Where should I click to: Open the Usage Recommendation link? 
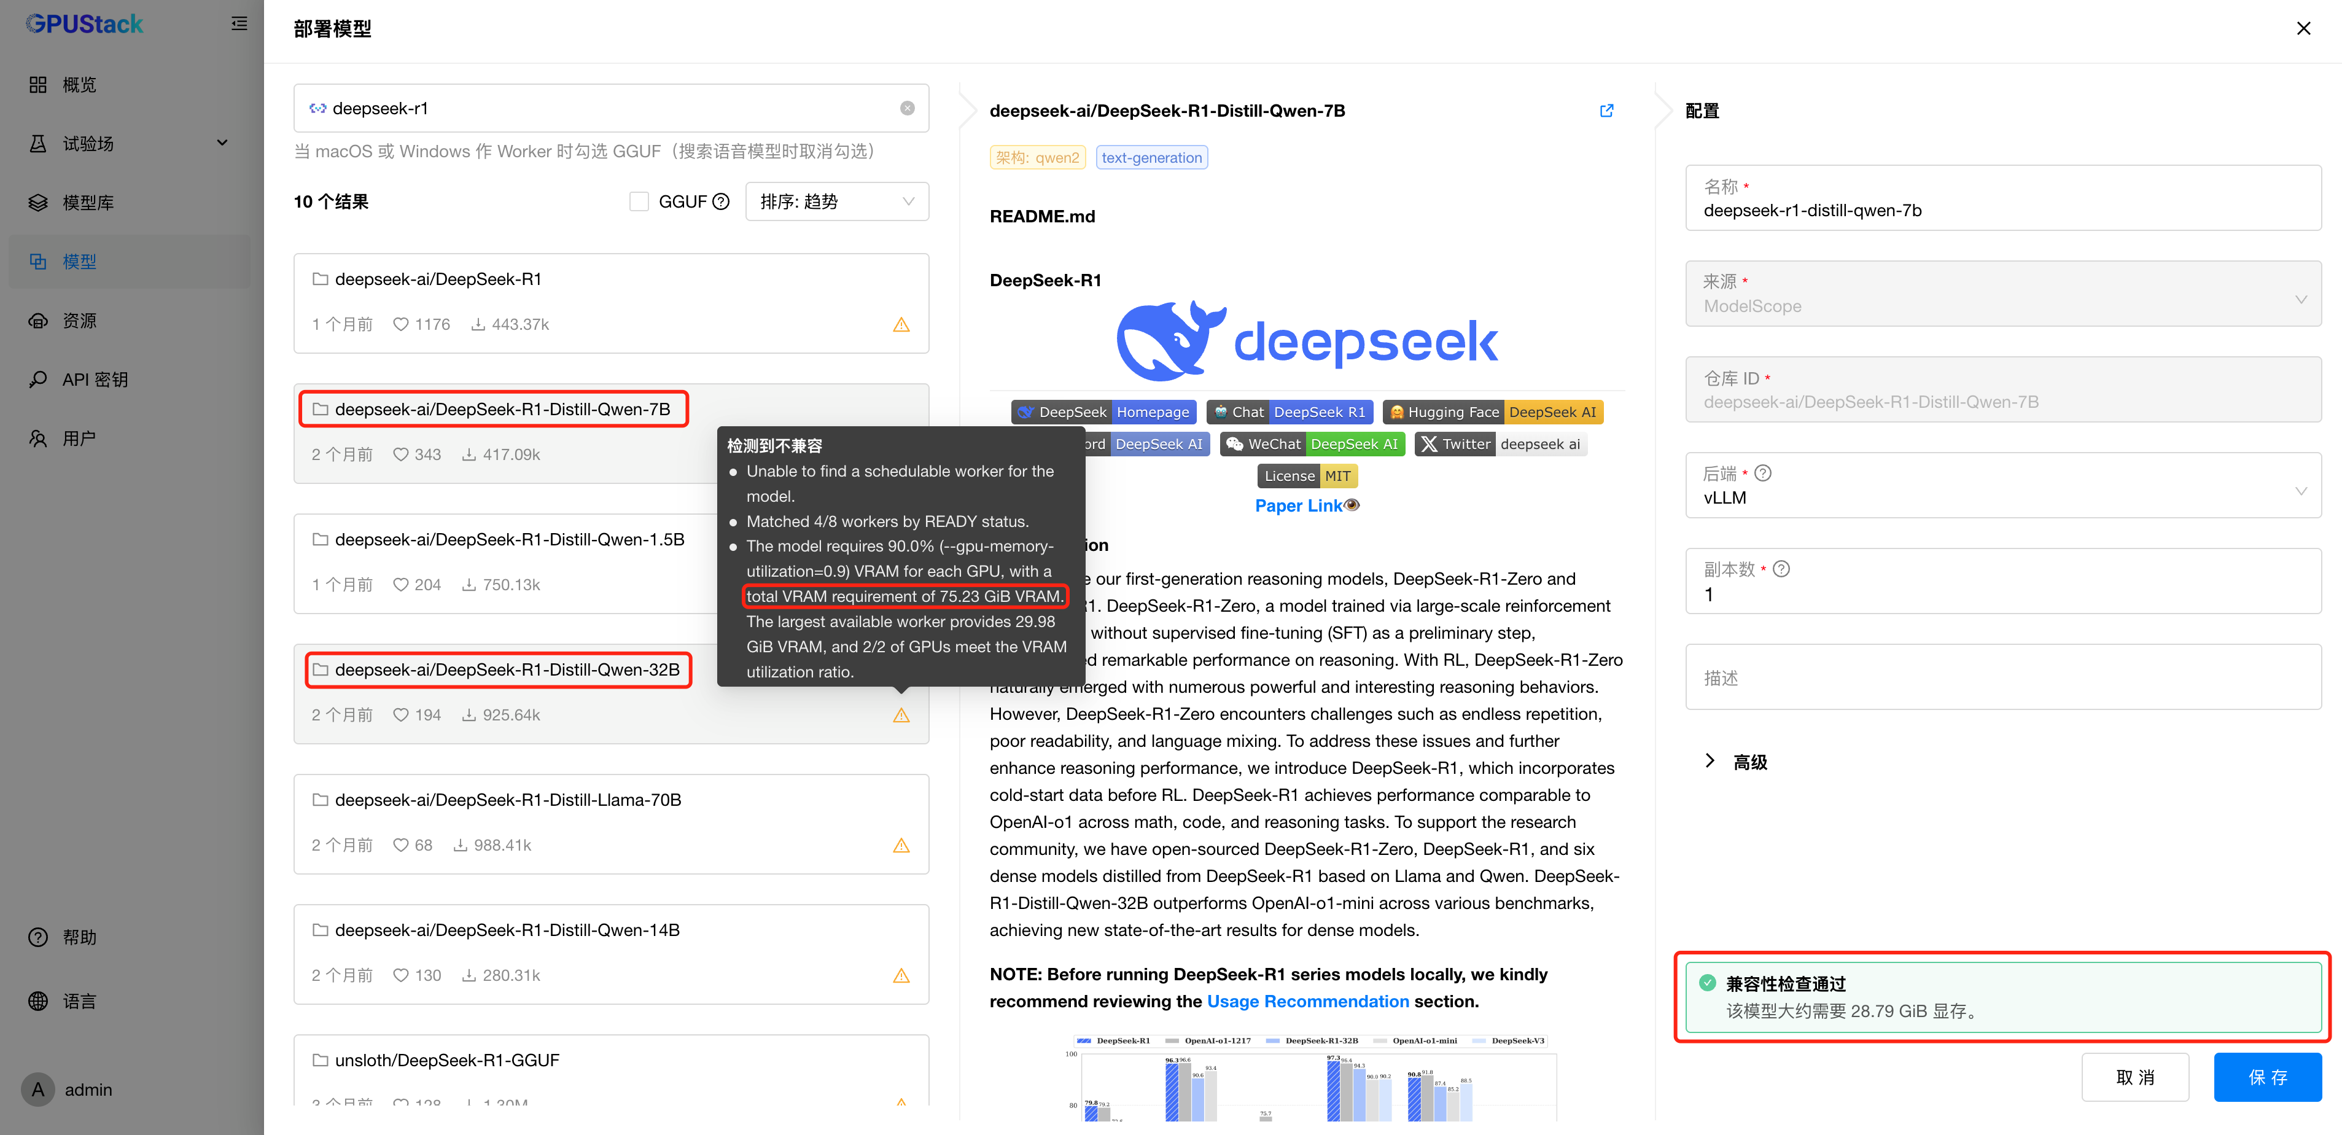point(1307,1001)
